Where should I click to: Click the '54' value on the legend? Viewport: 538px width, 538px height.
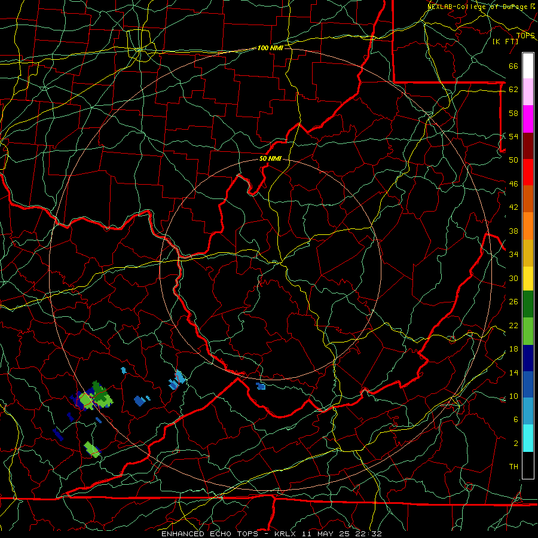pyautogui.click(x=513, y=136)
